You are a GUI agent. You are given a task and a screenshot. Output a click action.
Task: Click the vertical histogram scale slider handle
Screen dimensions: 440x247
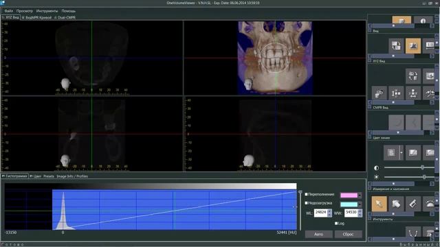click(300, 192)
